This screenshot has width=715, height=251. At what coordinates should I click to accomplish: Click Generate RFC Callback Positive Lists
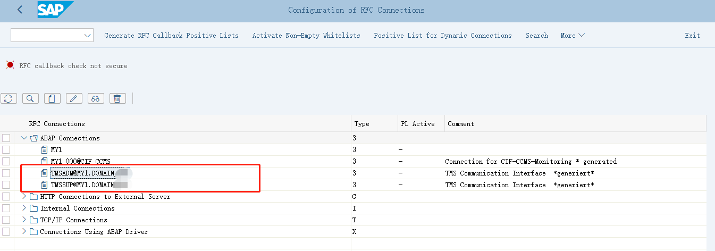171,36
